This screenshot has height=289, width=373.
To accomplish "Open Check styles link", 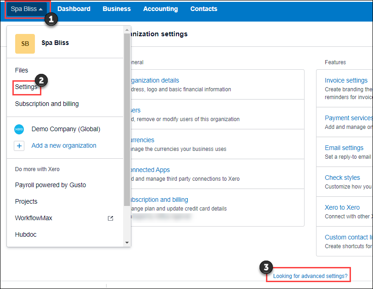I will point(342,178).
